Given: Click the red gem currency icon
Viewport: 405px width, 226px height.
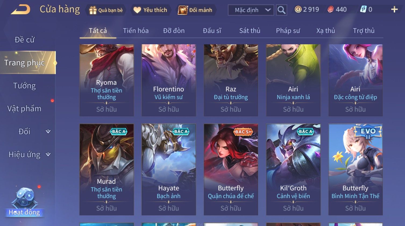Looking at the screenshot, I should [x=331, y=9].
